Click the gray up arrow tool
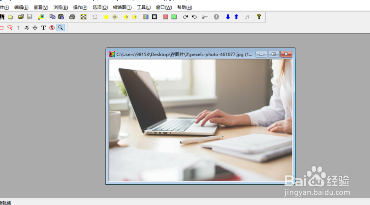This screenshot has height=205, width=370. pyautogui.click(x=18, y=28)
